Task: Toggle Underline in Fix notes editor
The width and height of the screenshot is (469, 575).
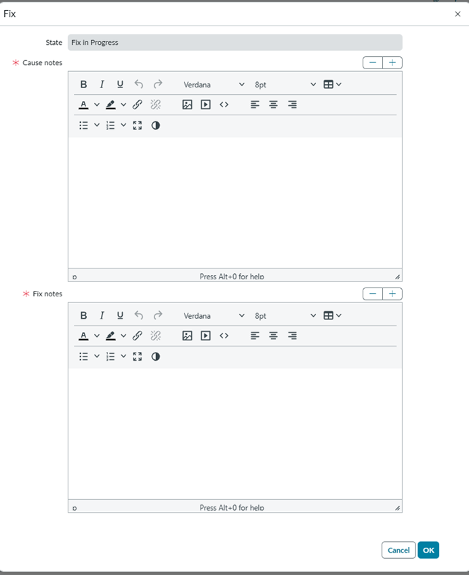Action: [x=120, y=315]
